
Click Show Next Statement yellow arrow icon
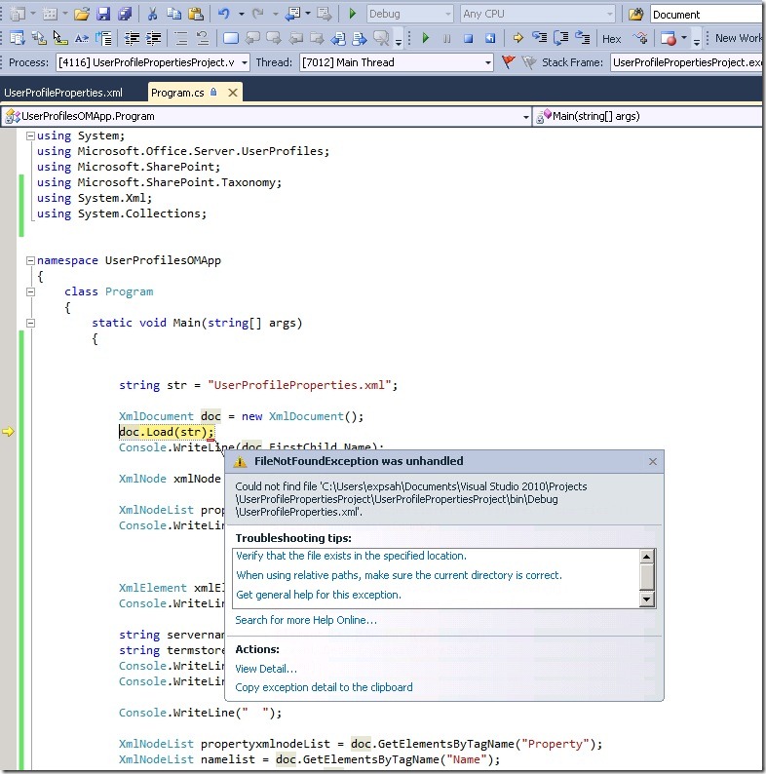pos(517,39)
